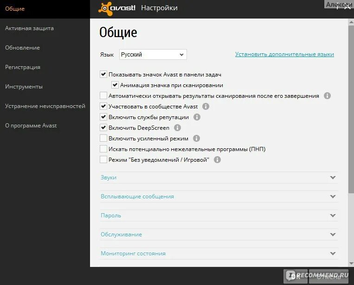Click the scrollbar down arrow
This screenshot has width=354, height=285.
click(351, 263)
